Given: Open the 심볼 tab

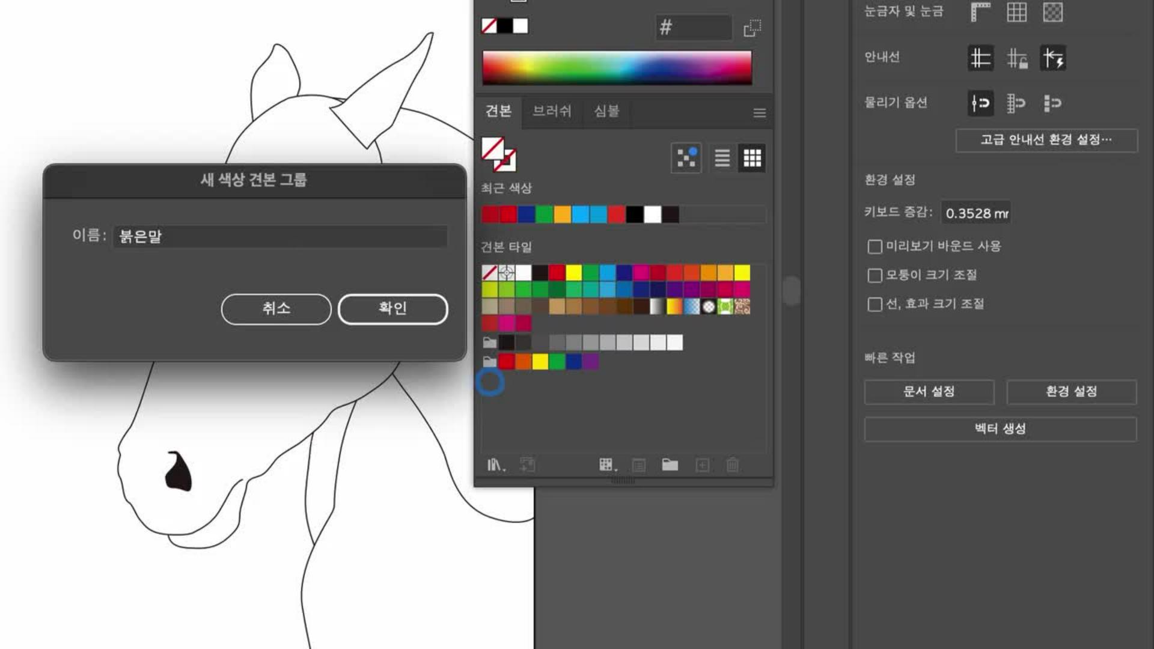Looking at the screenshot, I should coord(606,111).
